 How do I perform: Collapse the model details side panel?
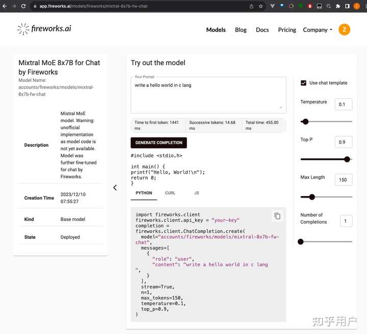[x=115, y=187]
